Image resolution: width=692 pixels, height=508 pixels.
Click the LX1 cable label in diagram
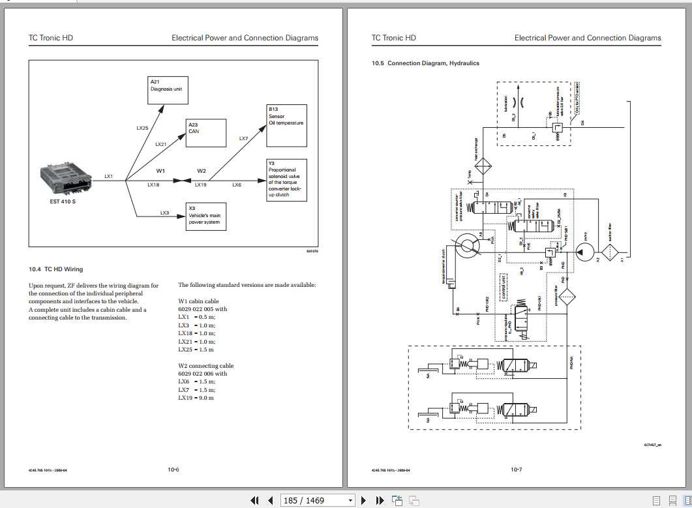[108, 176]
